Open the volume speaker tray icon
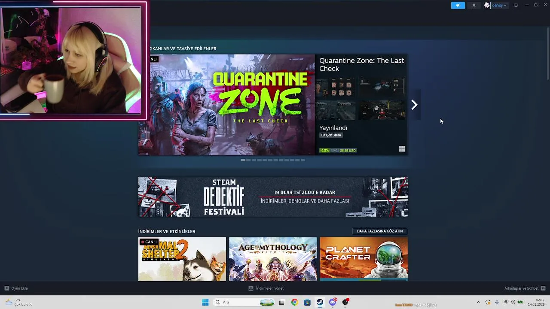550x309 pixels. 513,302
